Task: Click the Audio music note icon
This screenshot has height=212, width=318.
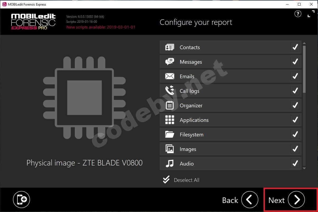Action: (x=169, y=164)
